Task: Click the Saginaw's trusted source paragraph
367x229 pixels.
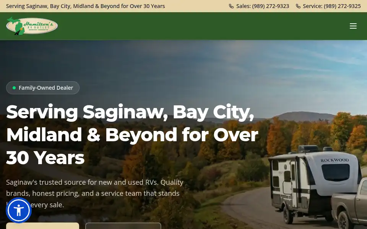Action: coord(95,193)
